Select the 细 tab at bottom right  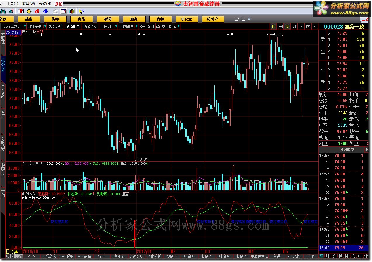[321, 256]
